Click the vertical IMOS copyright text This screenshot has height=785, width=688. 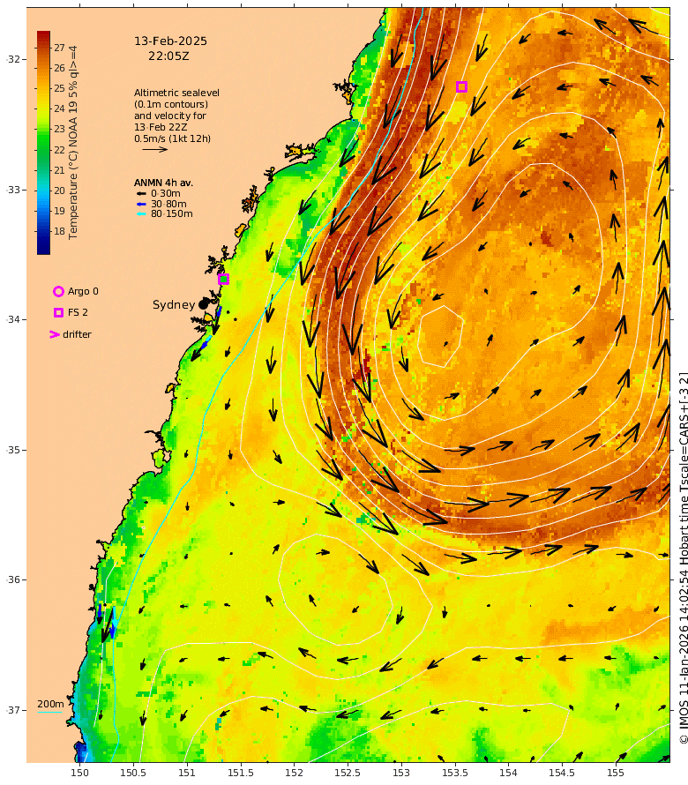(x=683, y=558)
